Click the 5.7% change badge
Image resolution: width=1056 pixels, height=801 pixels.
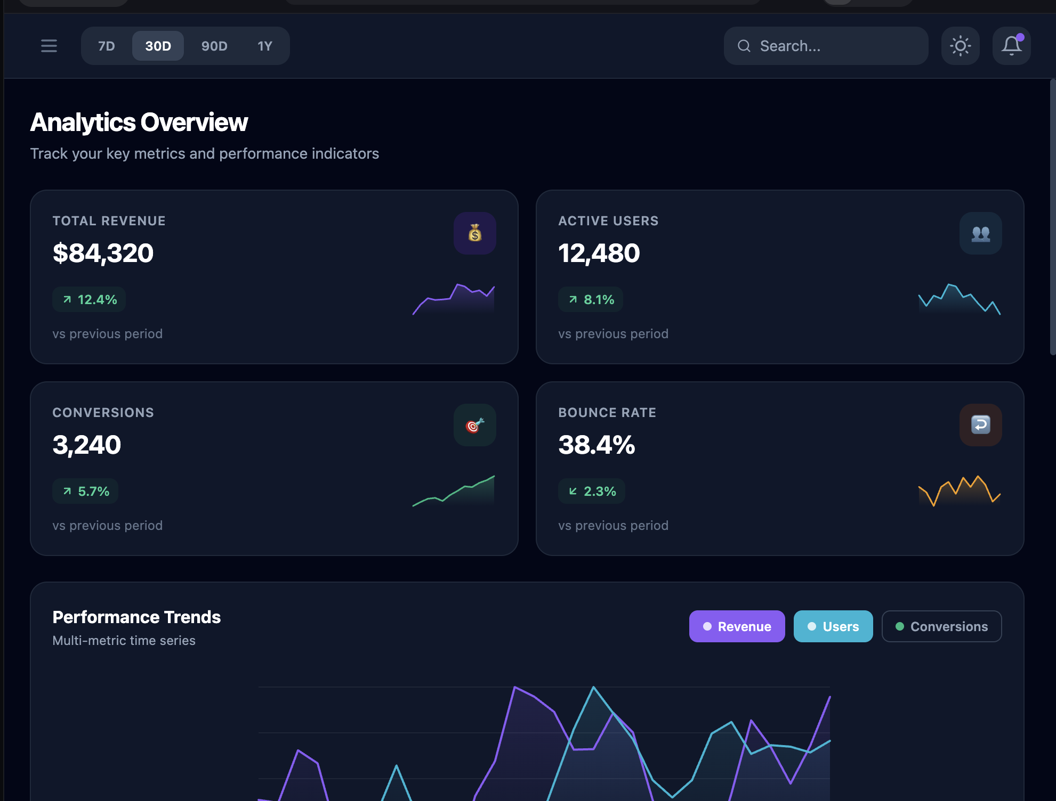(x=85, y=491)
